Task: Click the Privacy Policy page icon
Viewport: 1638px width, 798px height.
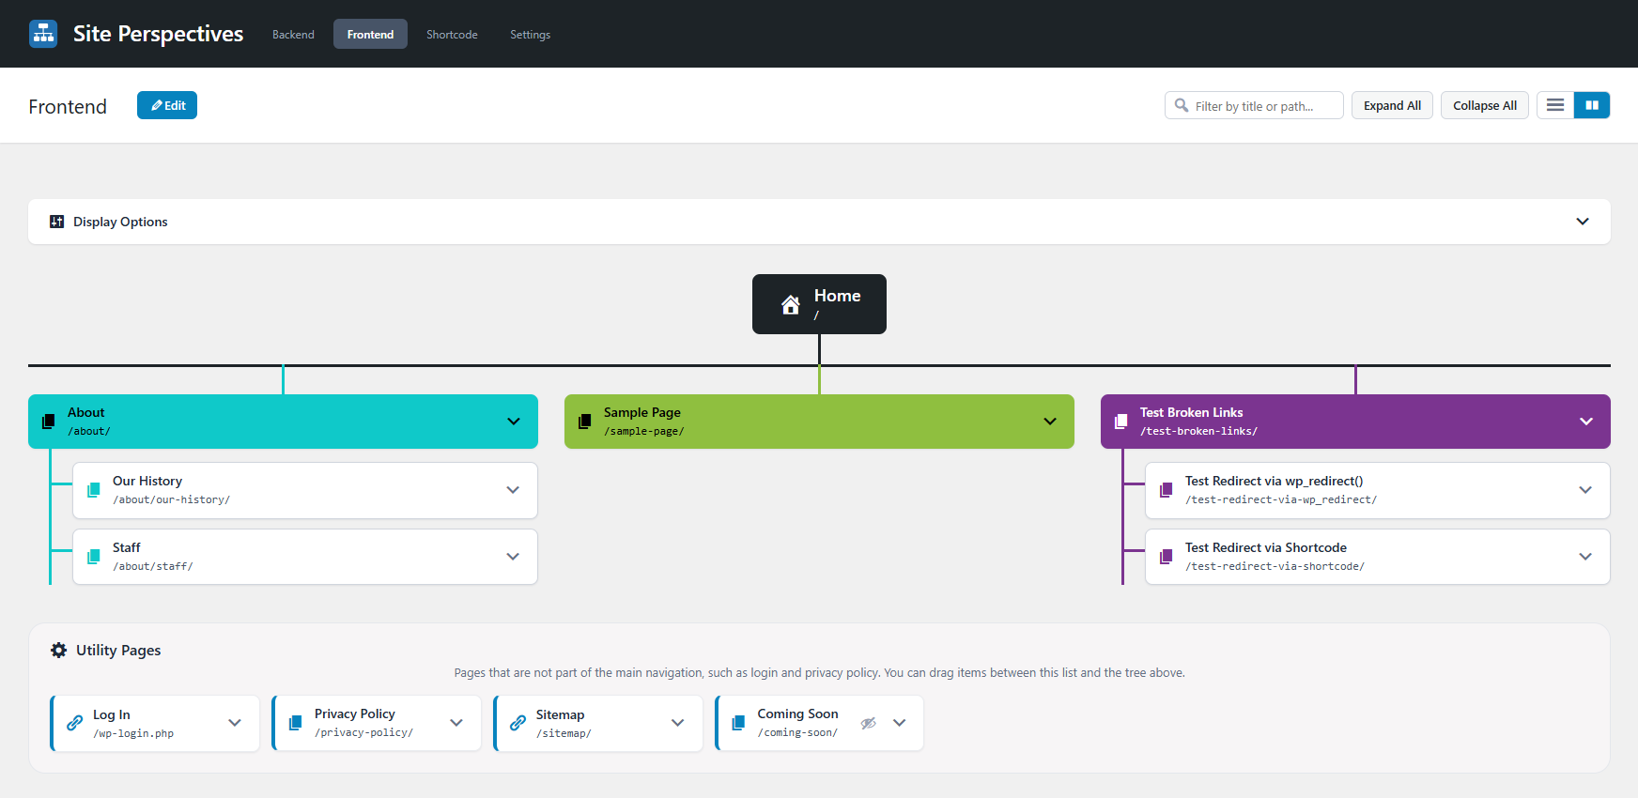Action: (x=295, y=723)
